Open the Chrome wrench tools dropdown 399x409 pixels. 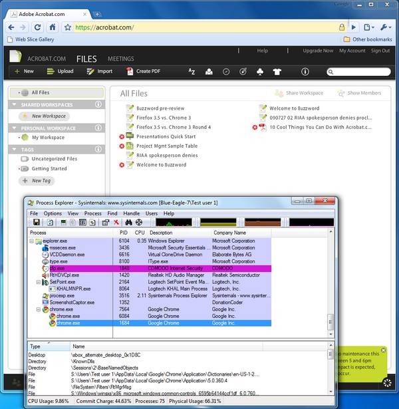coord(386,27)
